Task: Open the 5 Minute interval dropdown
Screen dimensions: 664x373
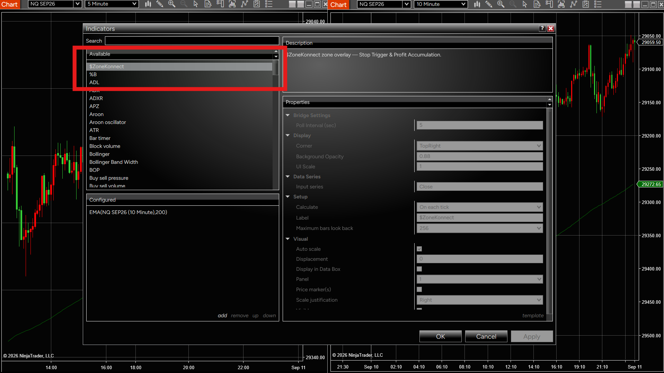Action: (112, 4)
